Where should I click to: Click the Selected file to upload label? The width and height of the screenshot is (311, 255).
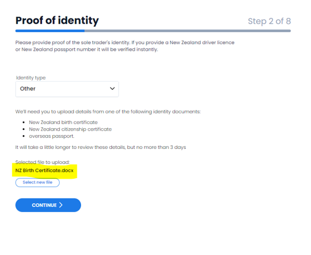tap(42, 162)
